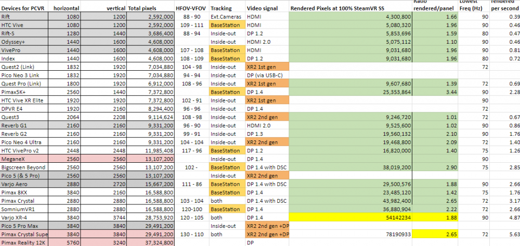Click the 'DP 1.3' video signal cell

pos(267,134)
